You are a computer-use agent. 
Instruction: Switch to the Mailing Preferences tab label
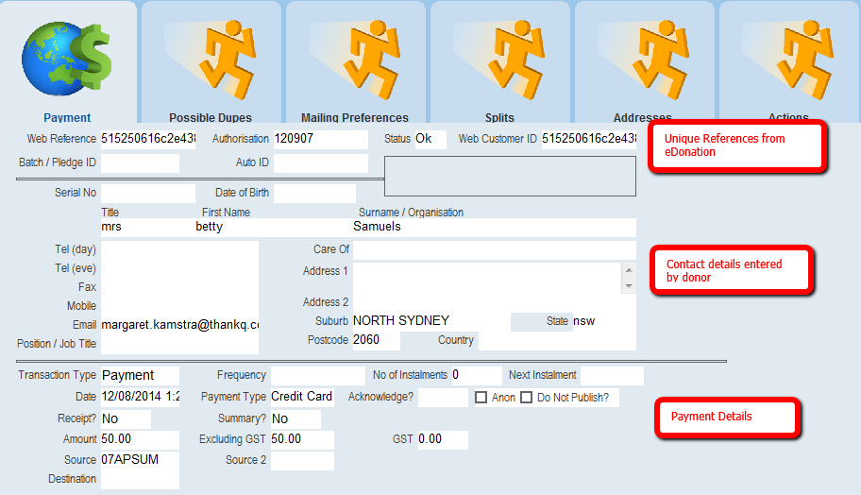click(355, 118)
